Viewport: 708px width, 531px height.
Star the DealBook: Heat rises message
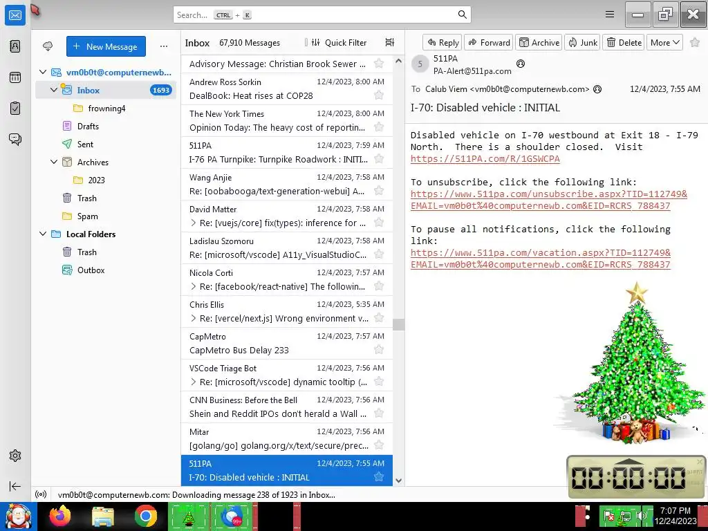point(379,95)
